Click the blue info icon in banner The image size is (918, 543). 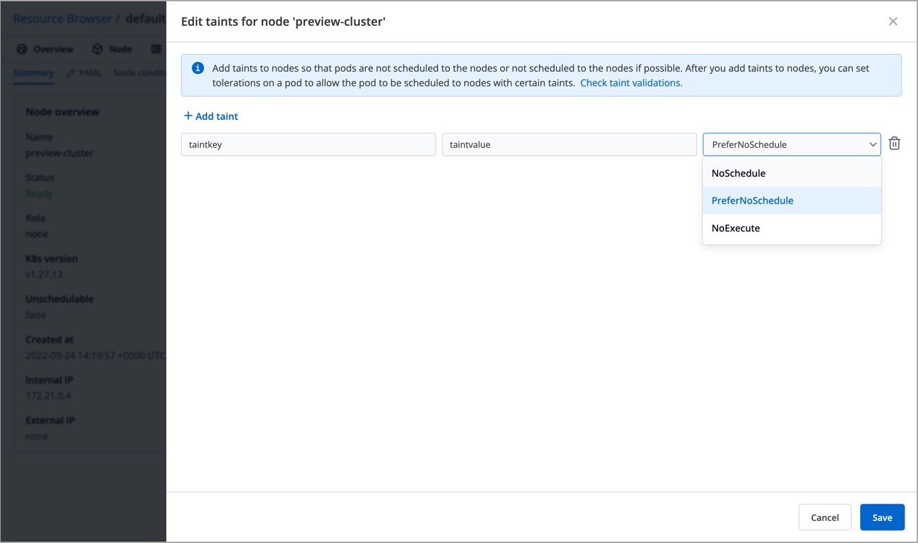[x=198, y=68]
